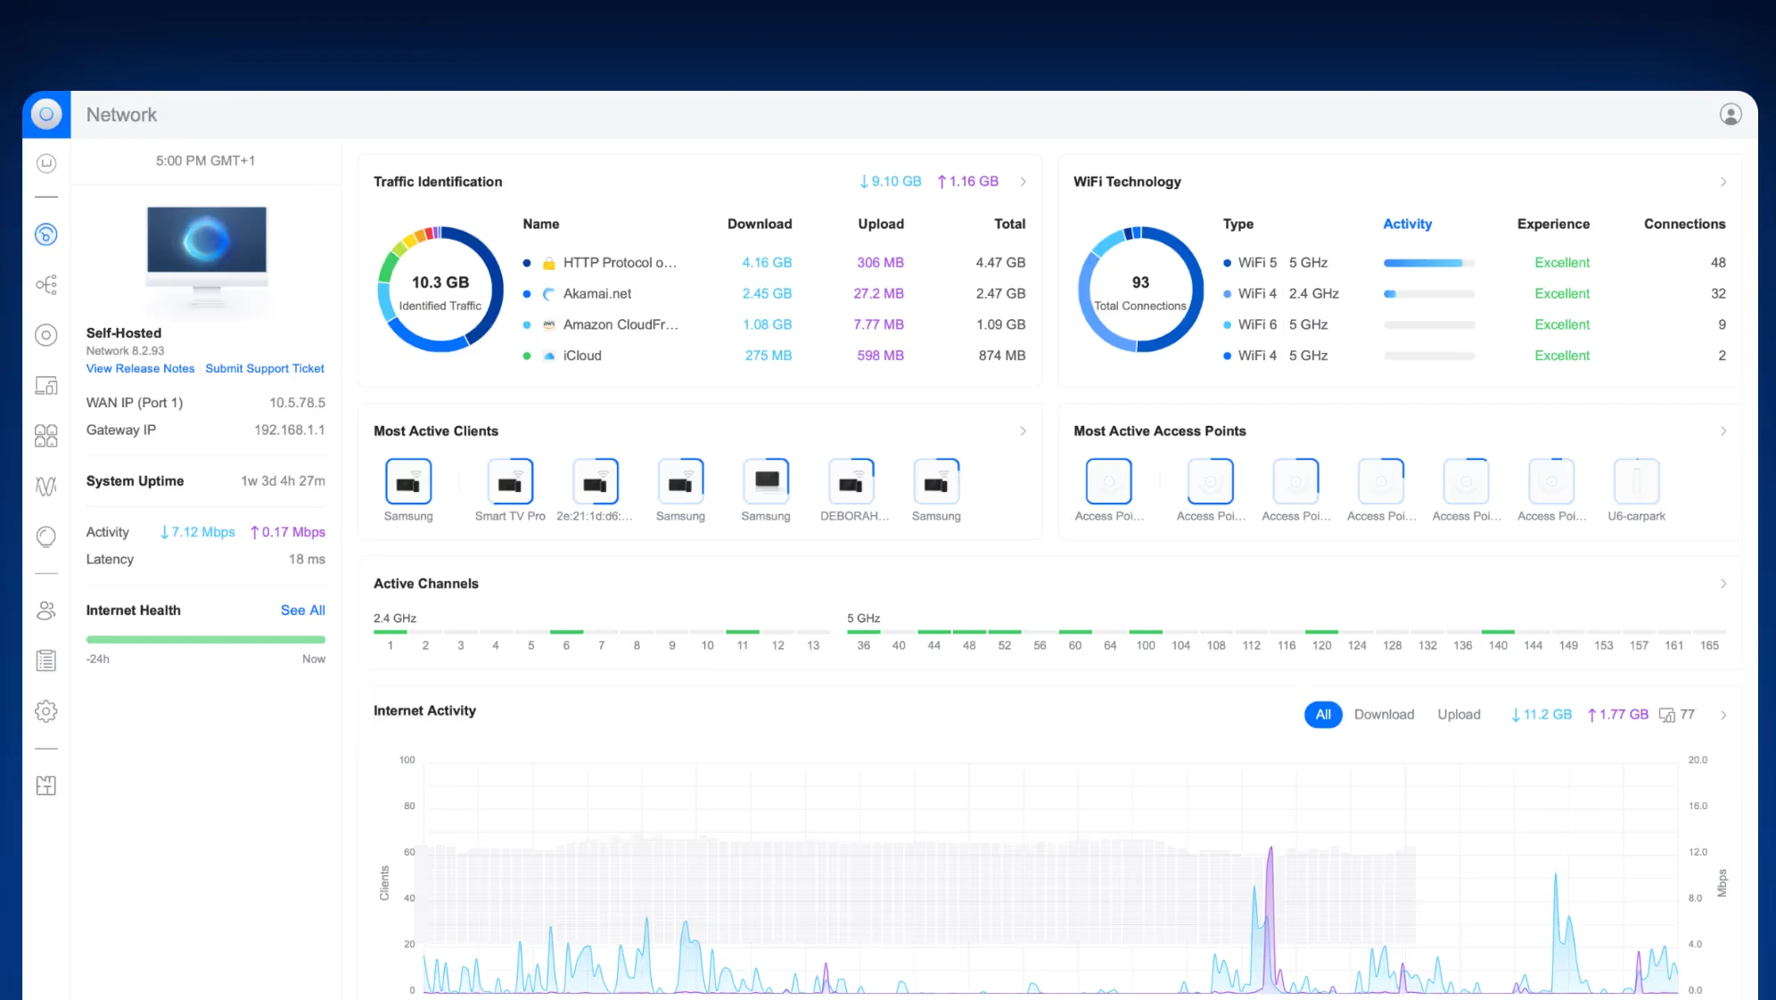This screenshot has width=1776, height=1000.
Task: Click the first Samsung client icon
Action: [408, 481]
